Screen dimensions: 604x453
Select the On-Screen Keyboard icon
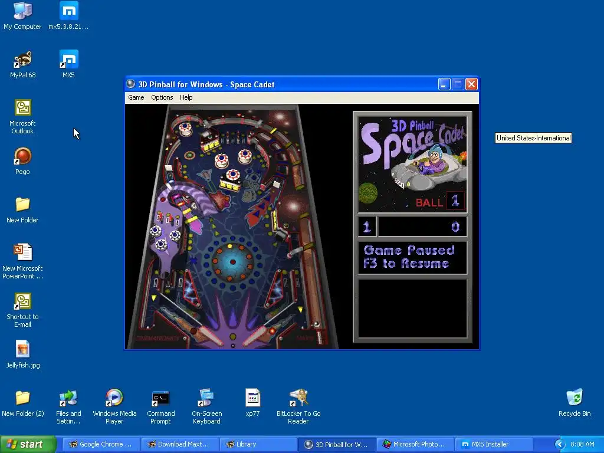tap(206, 407)
